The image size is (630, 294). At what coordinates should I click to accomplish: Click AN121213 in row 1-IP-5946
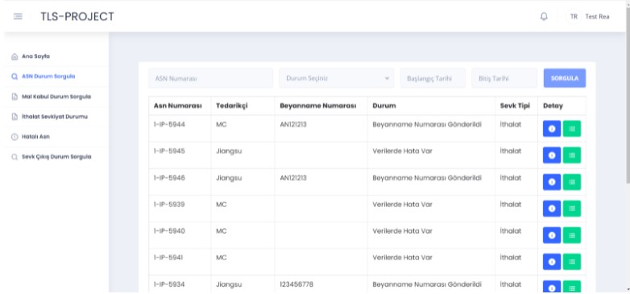coord(293,178)
